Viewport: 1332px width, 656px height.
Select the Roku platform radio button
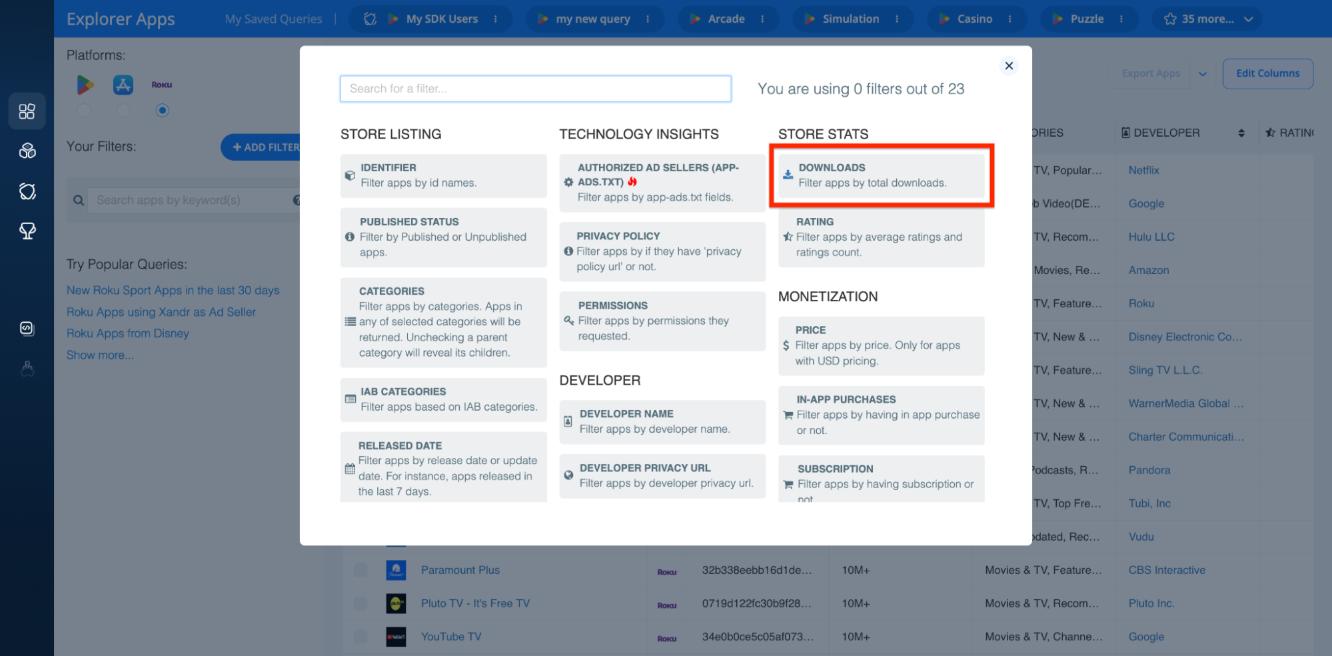(162, 110)
